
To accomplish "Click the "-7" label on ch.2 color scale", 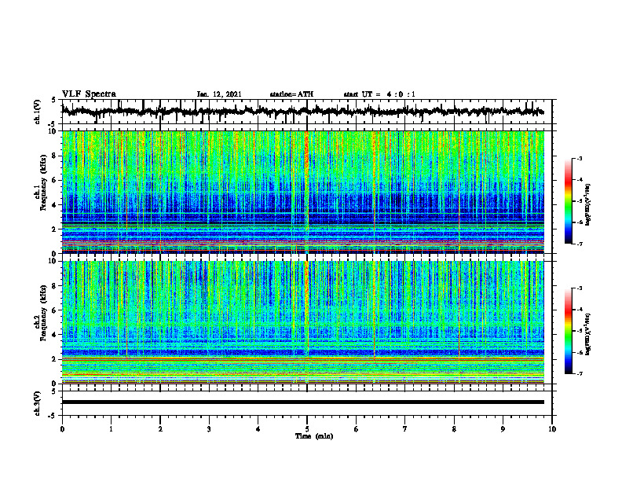I will click(x=579, y=373).
